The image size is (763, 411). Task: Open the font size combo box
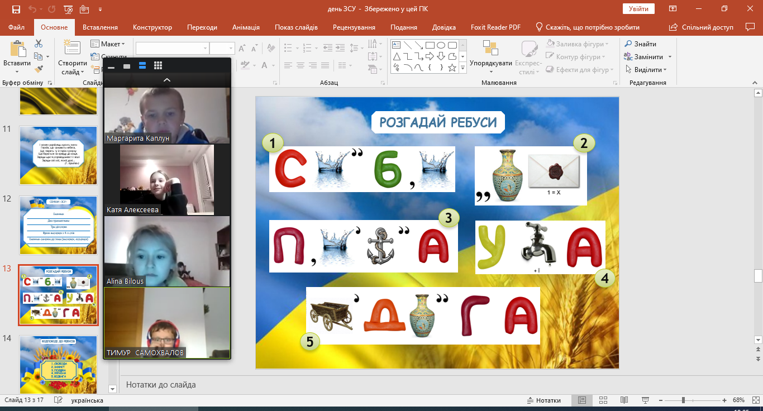click(x=222, y=48)
